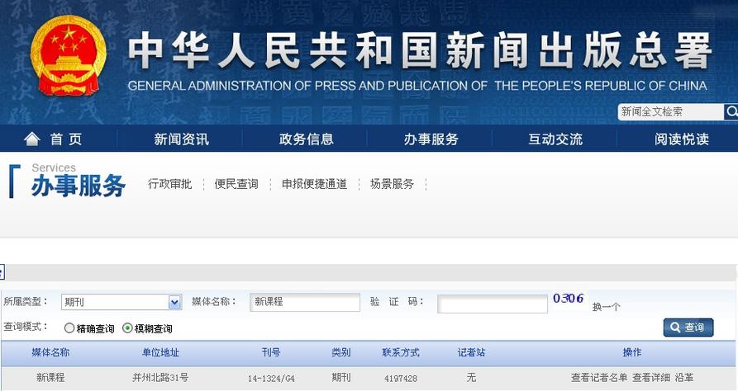Click the 新课程 cell in results row
Image resolution: width=738 pixels, height=391 pixels.
coord(50,377)
